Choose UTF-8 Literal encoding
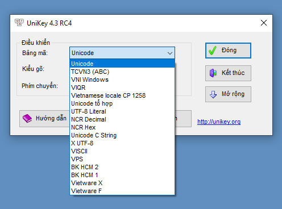 point(122,111)
